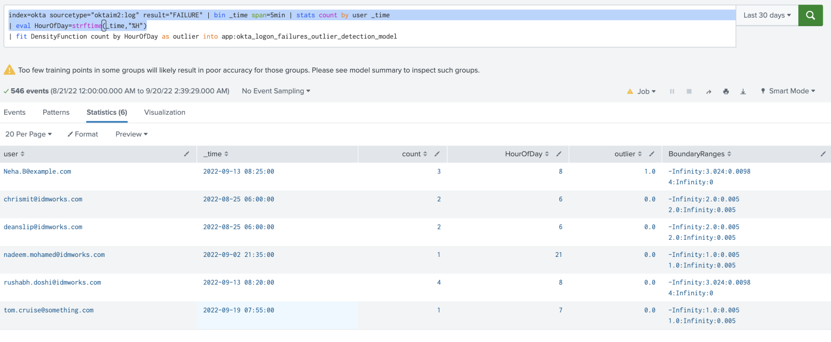Click the chrismit row timestamp 2022-08-25 06:00:00

pyautogui.click(x=238, y=199)
